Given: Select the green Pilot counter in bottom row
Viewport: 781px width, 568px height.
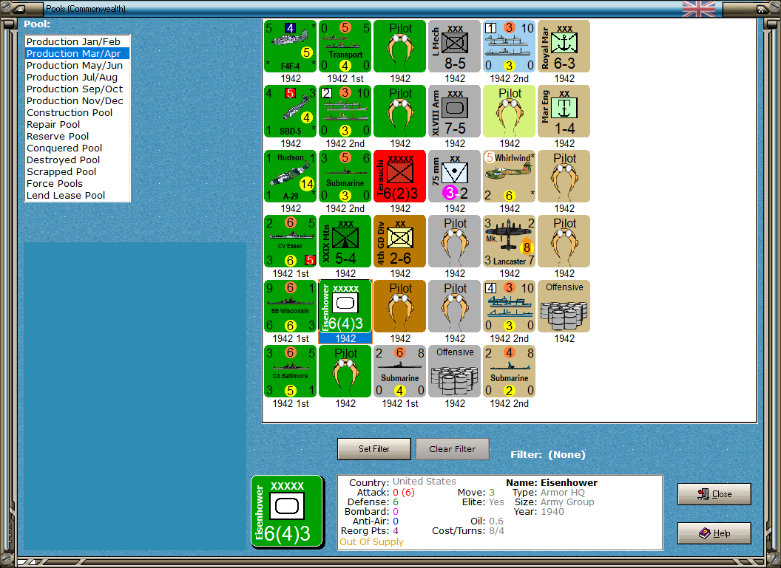Looking at the screenshot, I should 345,372.
